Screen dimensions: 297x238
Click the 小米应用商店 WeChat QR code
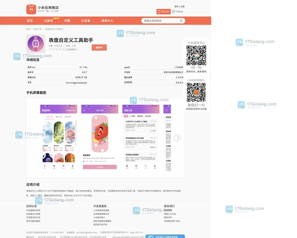pos(196,92)
